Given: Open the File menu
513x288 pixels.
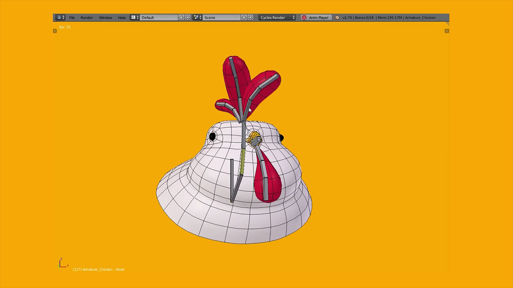Looking at the screenshot, I should coord(72,17).
